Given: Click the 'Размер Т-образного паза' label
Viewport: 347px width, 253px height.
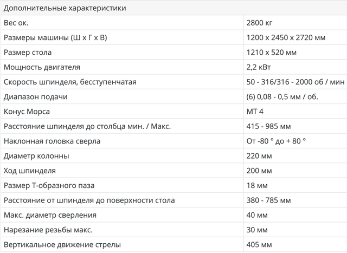Looking at the screenshot, I should (x=49, y=185).
